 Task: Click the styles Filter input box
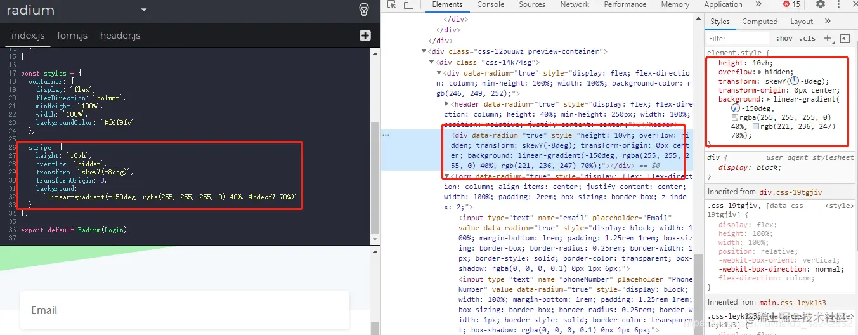738,39
